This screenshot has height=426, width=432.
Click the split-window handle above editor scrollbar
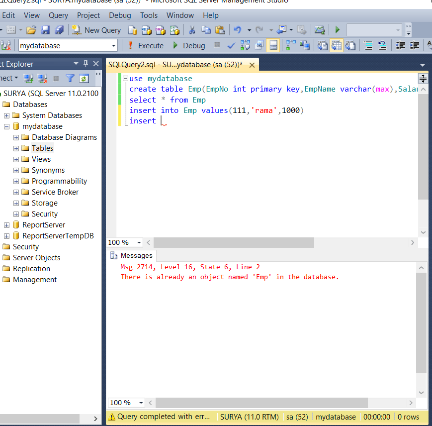[x=423, y=79]
